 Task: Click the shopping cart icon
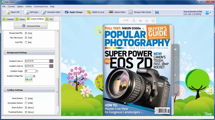[x=157, y=12]
